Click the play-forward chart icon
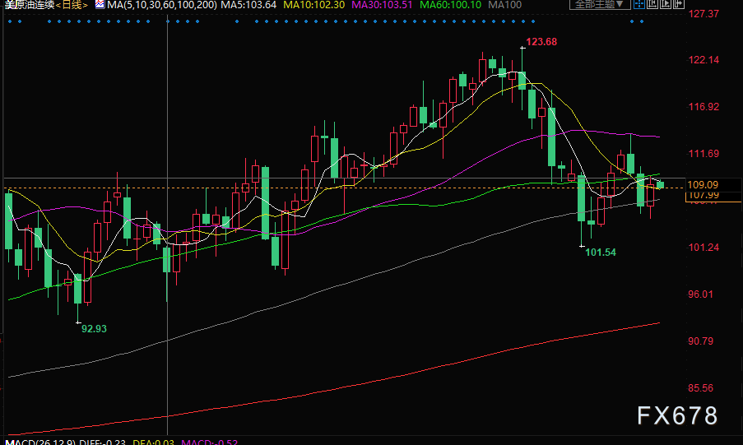This screenshot has width=743, height=445. [x=666, y=4]
